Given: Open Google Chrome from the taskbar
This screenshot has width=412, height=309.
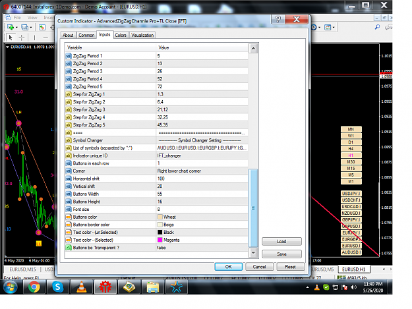Looking at the screenshot, I should 34,287.
